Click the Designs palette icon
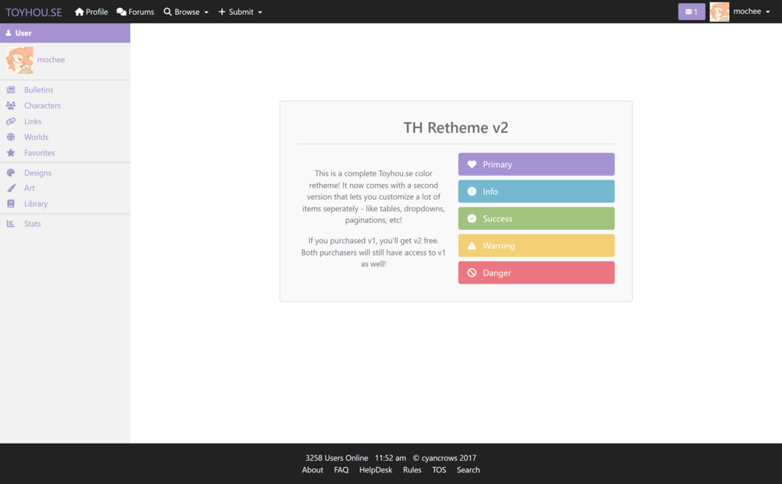The width and height of the screenshot is (782, 484). coord(10,172)
